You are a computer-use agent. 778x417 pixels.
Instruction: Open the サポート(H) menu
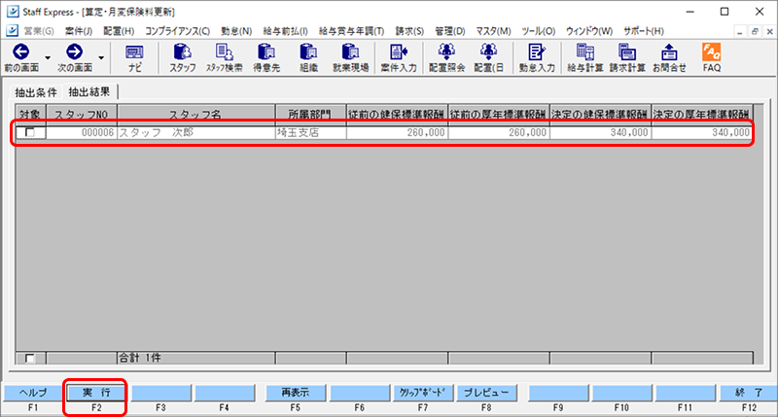[644, 31]
